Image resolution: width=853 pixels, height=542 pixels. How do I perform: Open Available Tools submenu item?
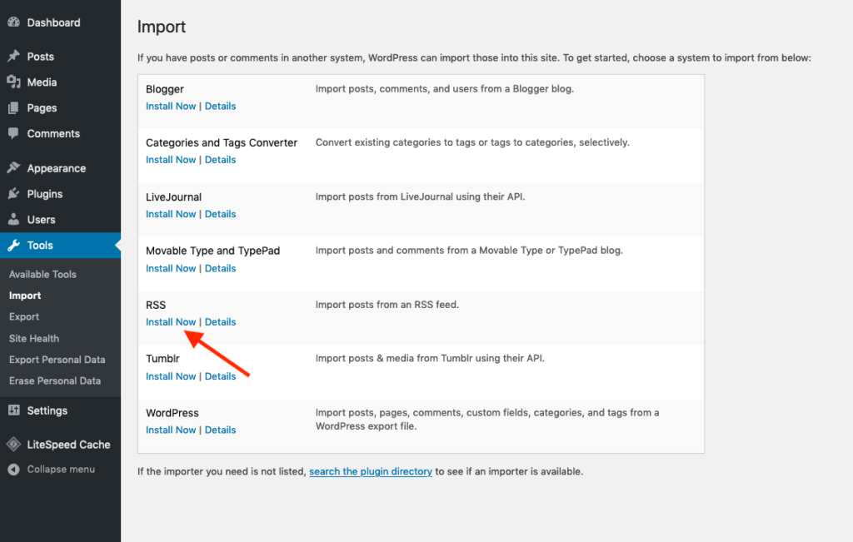(x=42, y=274)
